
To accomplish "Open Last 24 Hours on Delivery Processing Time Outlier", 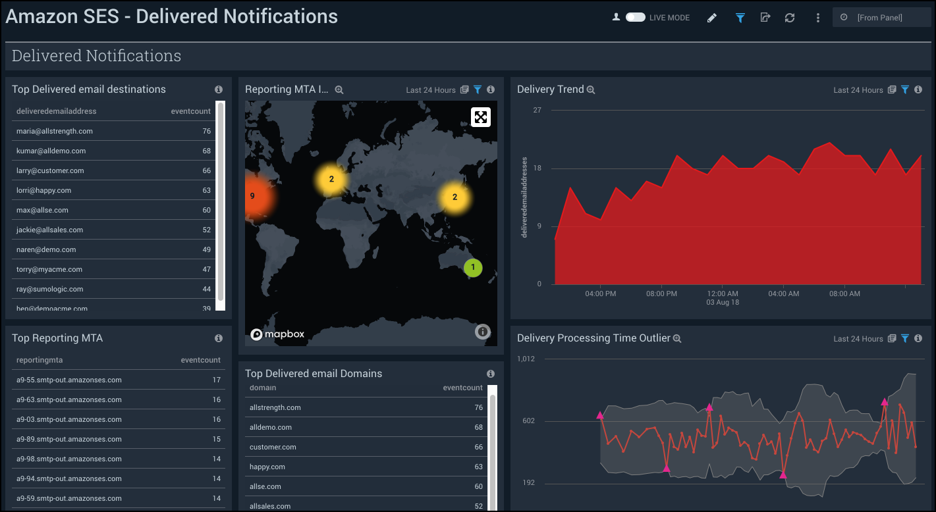I will pyautogui.click(x=858, y=339).
